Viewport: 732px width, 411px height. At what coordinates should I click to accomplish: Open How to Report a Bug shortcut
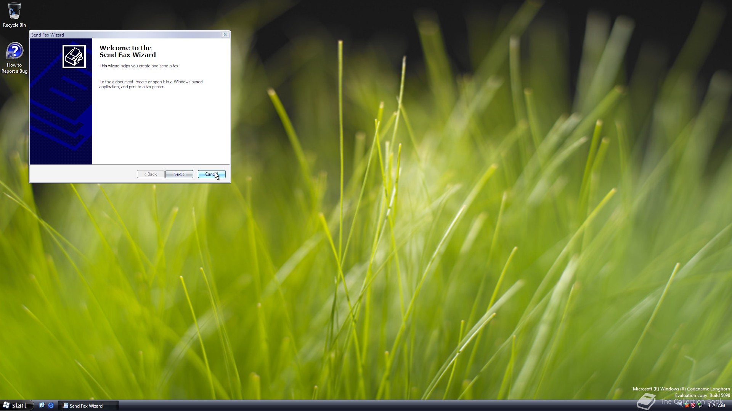pyautogui.click(x=14, y=51)
